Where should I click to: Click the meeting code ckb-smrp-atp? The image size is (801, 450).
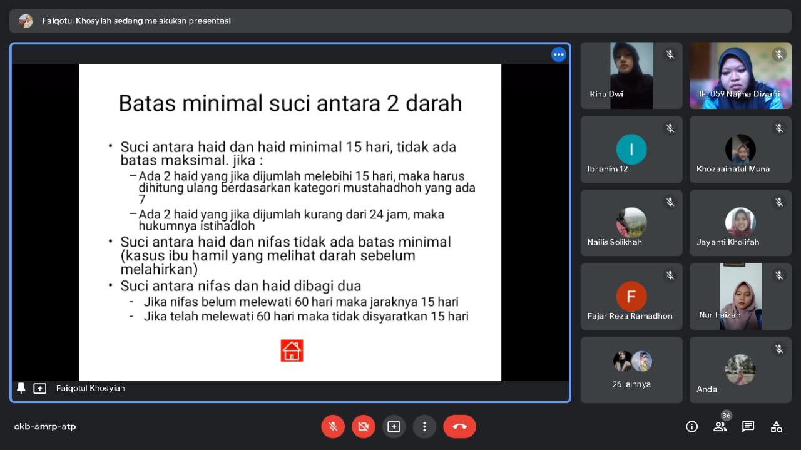[45, 427]
